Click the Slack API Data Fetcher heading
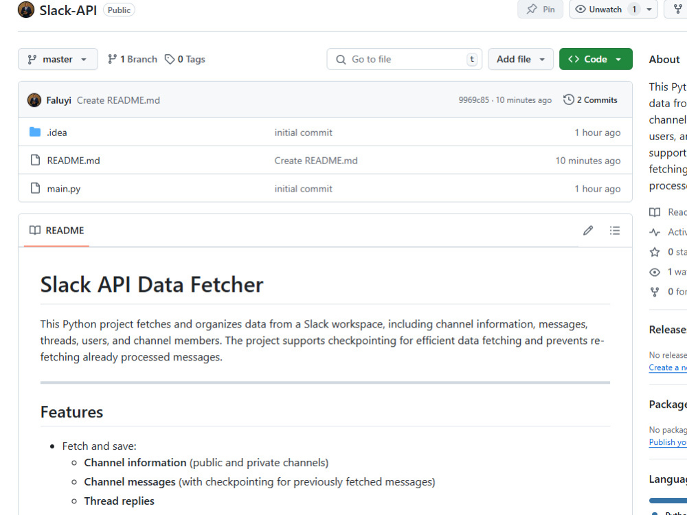 pos(152,285)
